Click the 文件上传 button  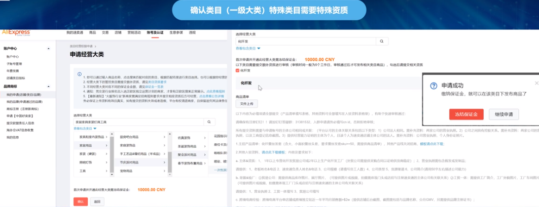pyautogui.click(x=246, y=104)
